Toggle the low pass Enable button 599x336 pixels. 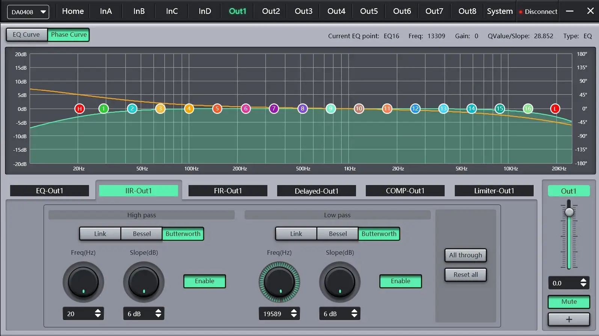pyautogui.click(x=400, y=281)
